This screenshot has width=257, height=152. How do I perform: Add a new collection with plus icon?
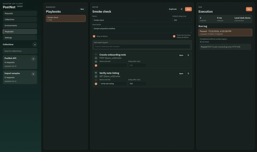click(35, 44)
